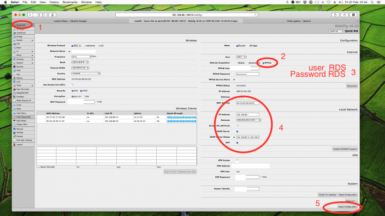Select Bridge mode
The image size is (385, 216).
tap(248, 46)
